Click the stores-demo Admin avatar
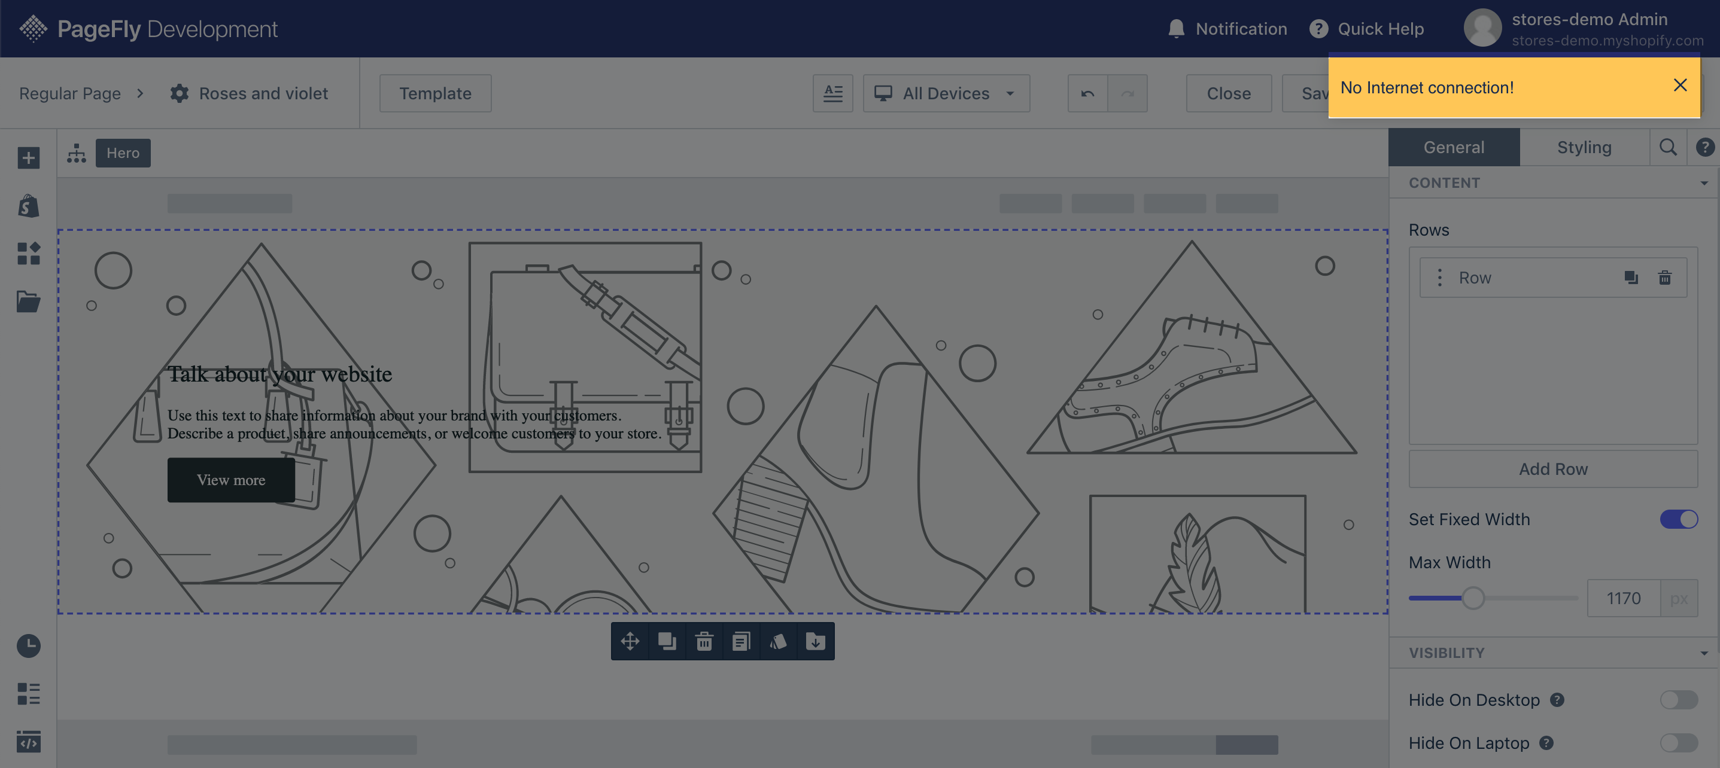Image resolution: width=1720 pixels, height=768 pixels. click(x=1482, y=28)
